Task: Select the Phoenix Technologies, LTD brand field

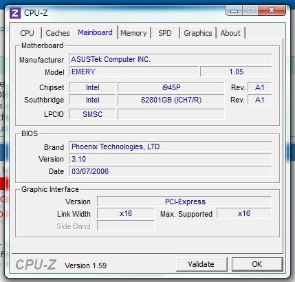Action: tap(171, 147)
